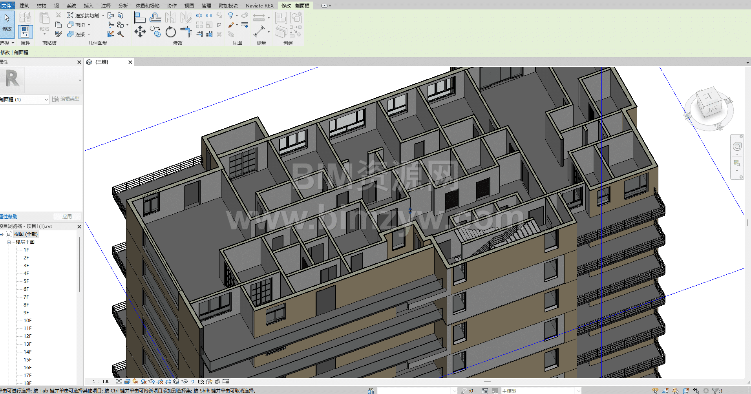Expand the 连接端切割 dropdown arrow
The height and width of the screenshot is (394, 751).
point(103,16)
